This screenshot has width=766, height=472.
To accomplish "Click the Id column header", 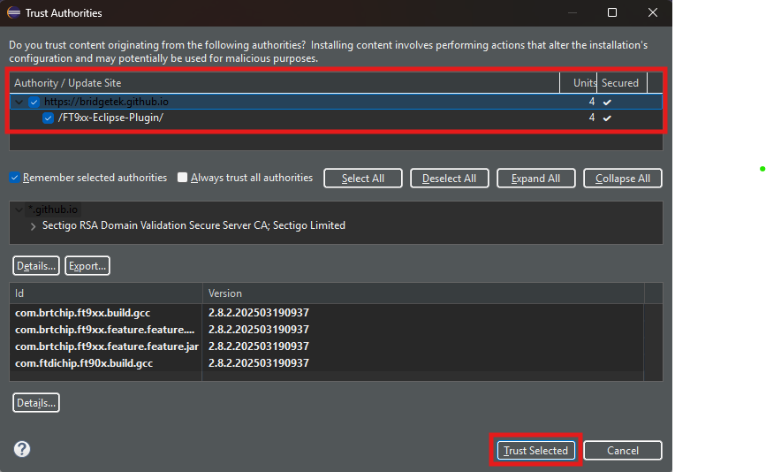I will (106, 293).
